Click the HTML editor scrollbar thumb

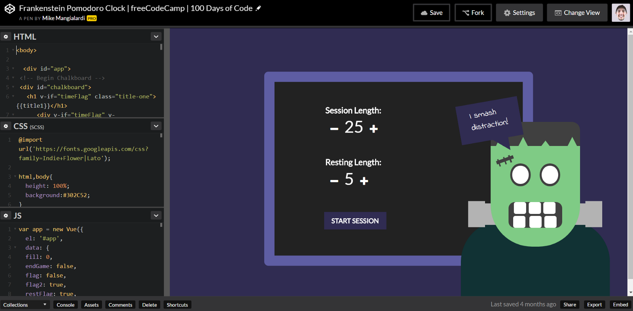pos(161,47)
